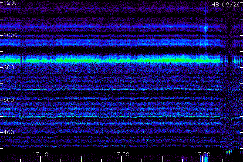The image size is (243, 162).
Task: Select the 17:50 time label
Action: pyautogui.click(x=202, y=154)
